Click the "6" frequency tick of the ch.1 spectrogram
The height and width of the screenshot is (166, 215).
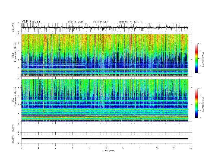click(19, 51)
